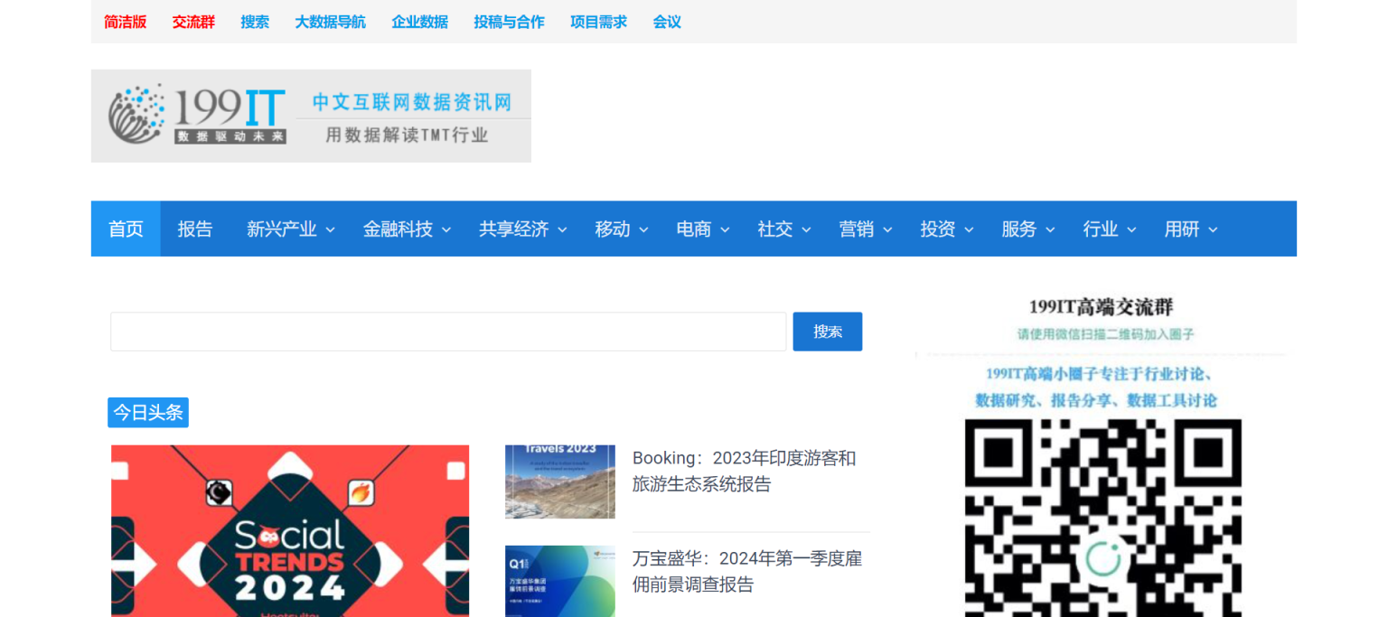This screenshot has height=617, width=1388.
Task: Visit the 交流群 link
Action: pyautogui.click(x=193, y=22)
